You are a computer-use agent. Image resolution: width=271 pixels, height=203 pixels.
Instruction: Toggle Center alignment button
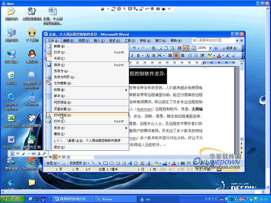[176, 55]
